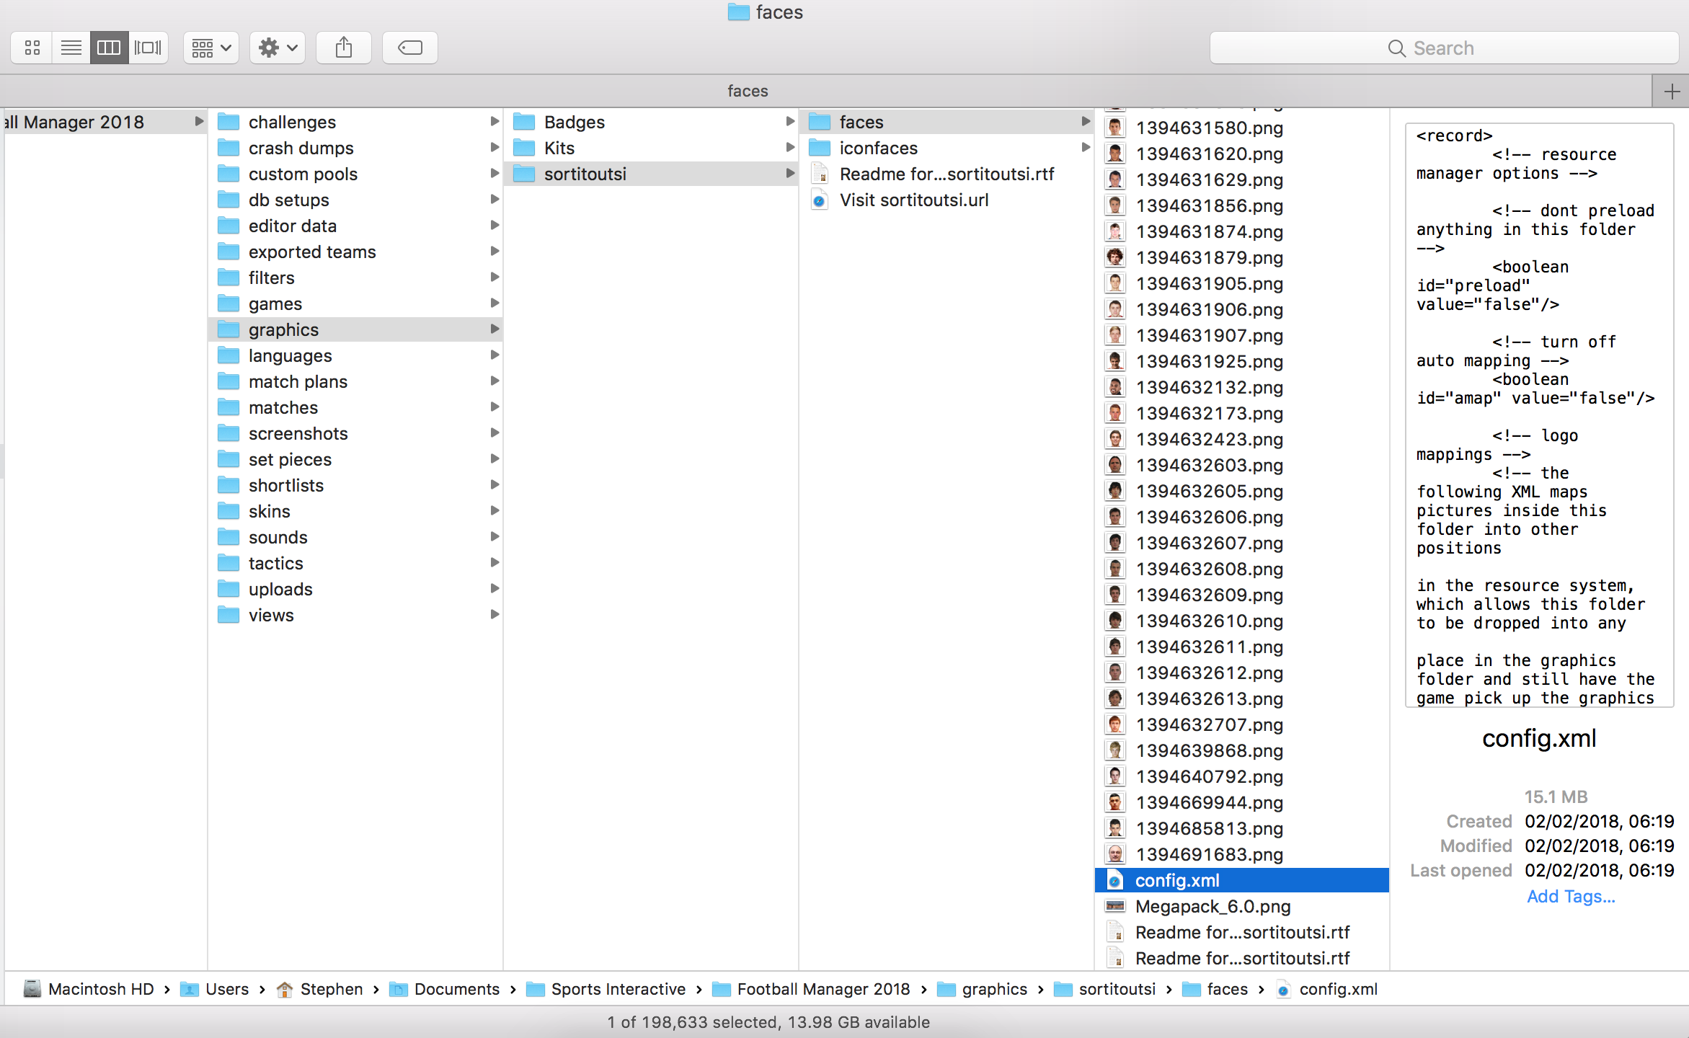Switch to icon view in toolbar
The width and height of the screenshot is (1689, 1038).
[32, 48]
